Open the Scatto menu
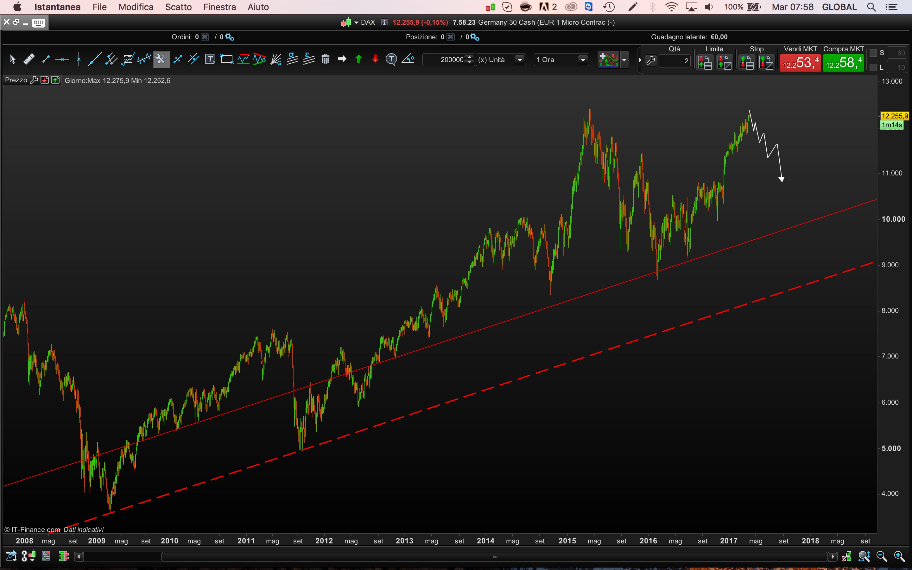The height and width of the screenshot is (570, 912). click(x=178, y=7)
